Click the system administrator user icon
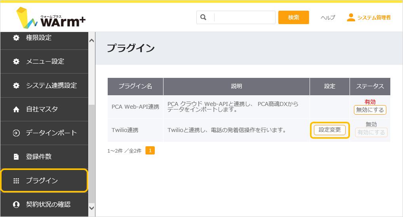The image size is (403, 217). tap(351, 17)
